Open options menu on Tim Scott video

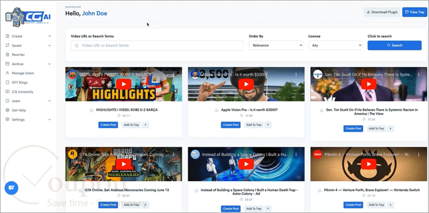pos(418,74)
